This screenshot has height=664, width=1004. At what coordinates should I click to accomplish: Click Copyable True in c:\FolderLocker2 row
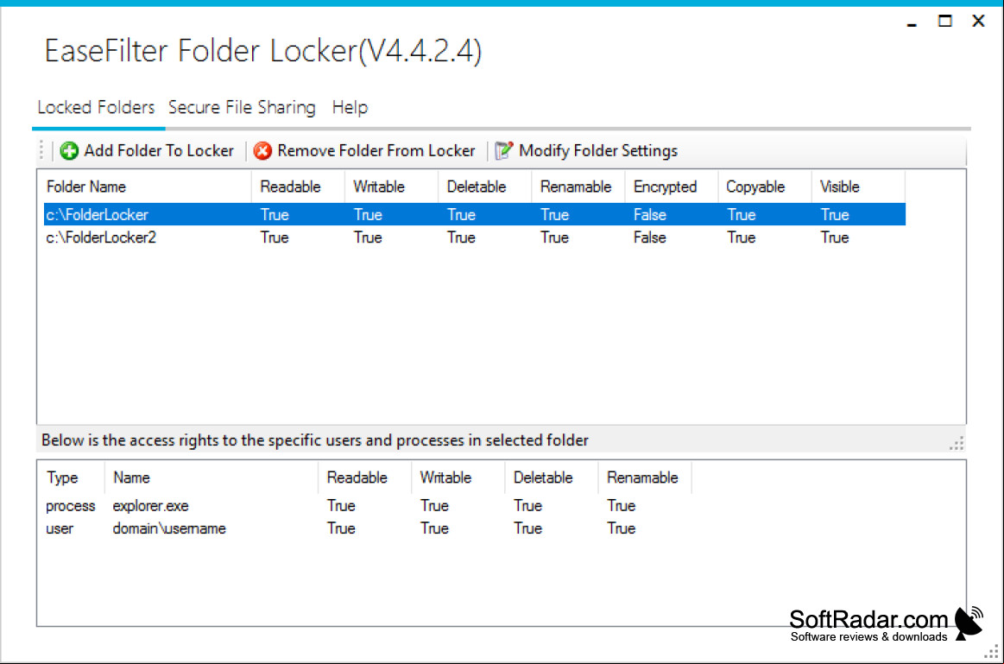pos(742,237)
